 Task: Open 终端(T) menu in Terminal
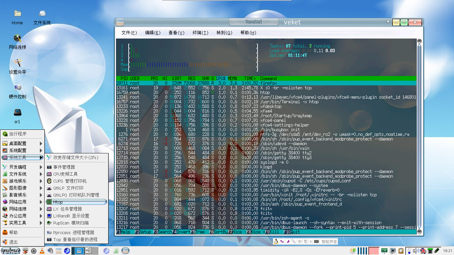(x=200, y=33)
